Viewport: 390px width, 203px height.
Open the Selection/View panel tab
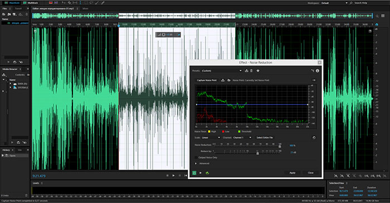click(337, 183)
